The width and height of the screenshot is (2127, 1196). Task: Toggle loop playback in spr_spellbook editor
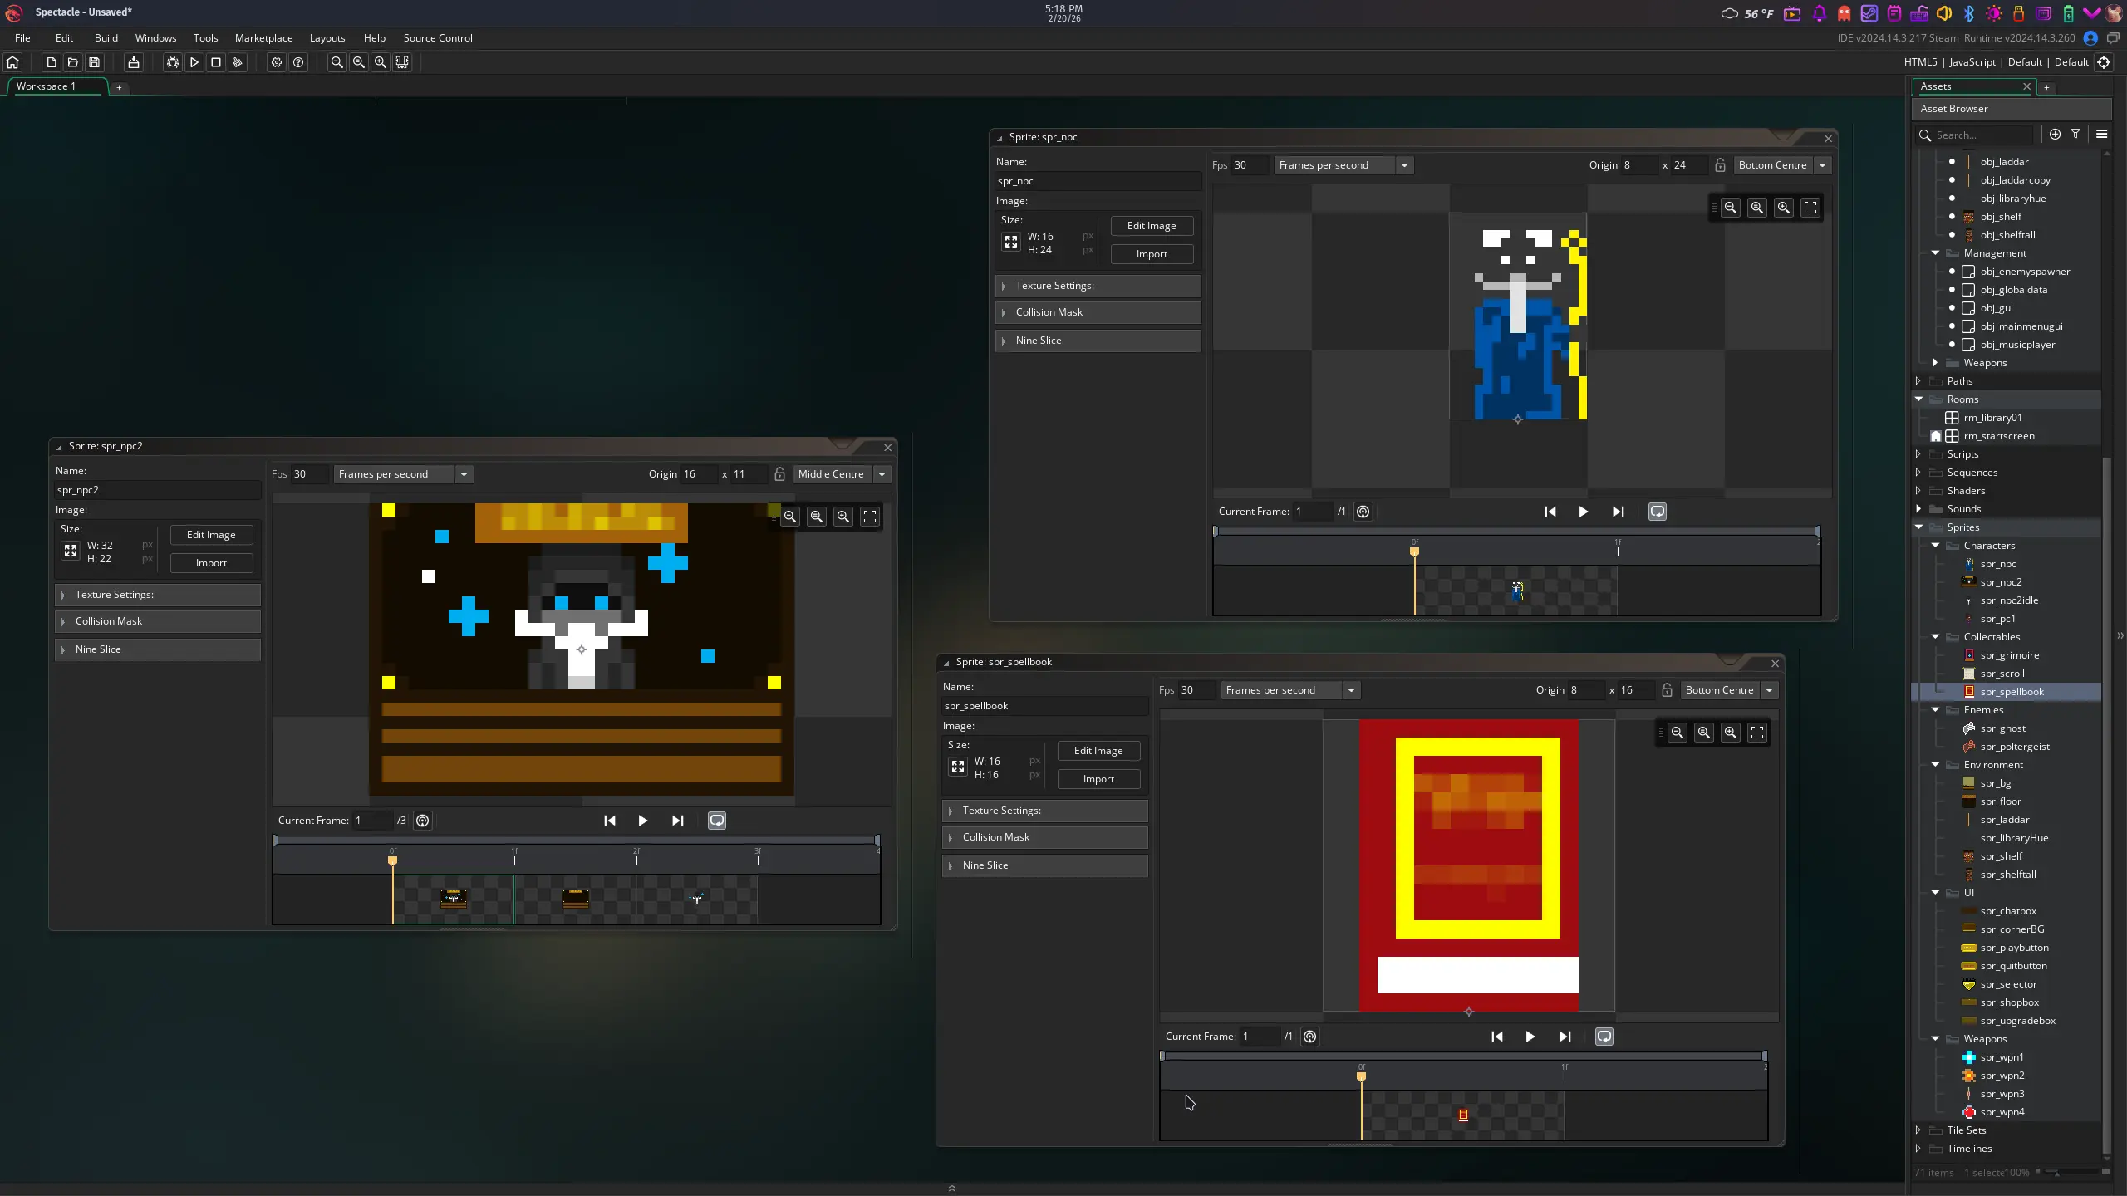(1604, 1037)
